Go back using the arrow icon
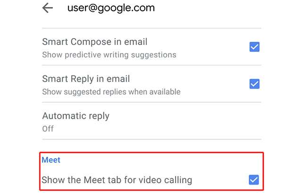The image size is (302, 193). click(47, 8)
